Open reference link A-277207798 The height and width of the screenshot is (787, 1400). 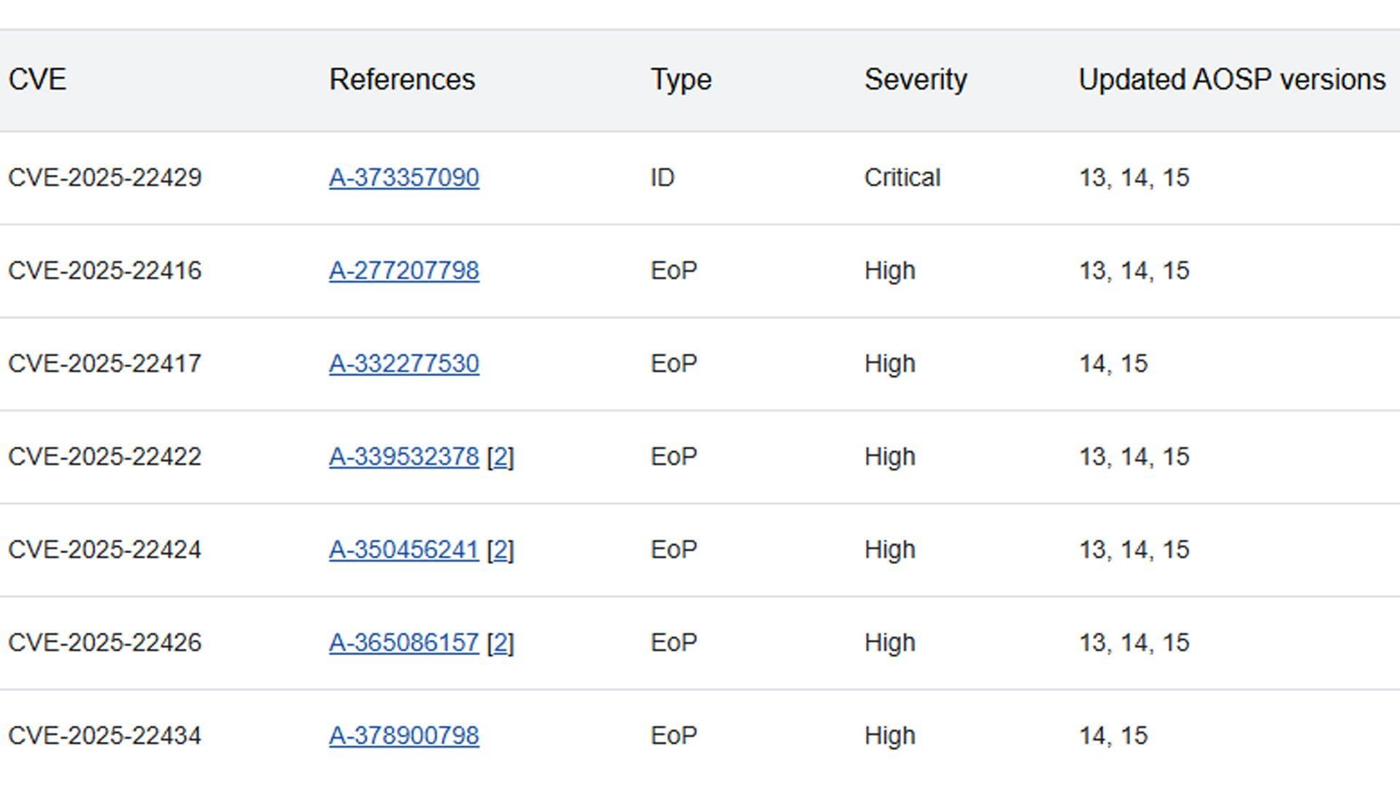[x=404, y=270]
